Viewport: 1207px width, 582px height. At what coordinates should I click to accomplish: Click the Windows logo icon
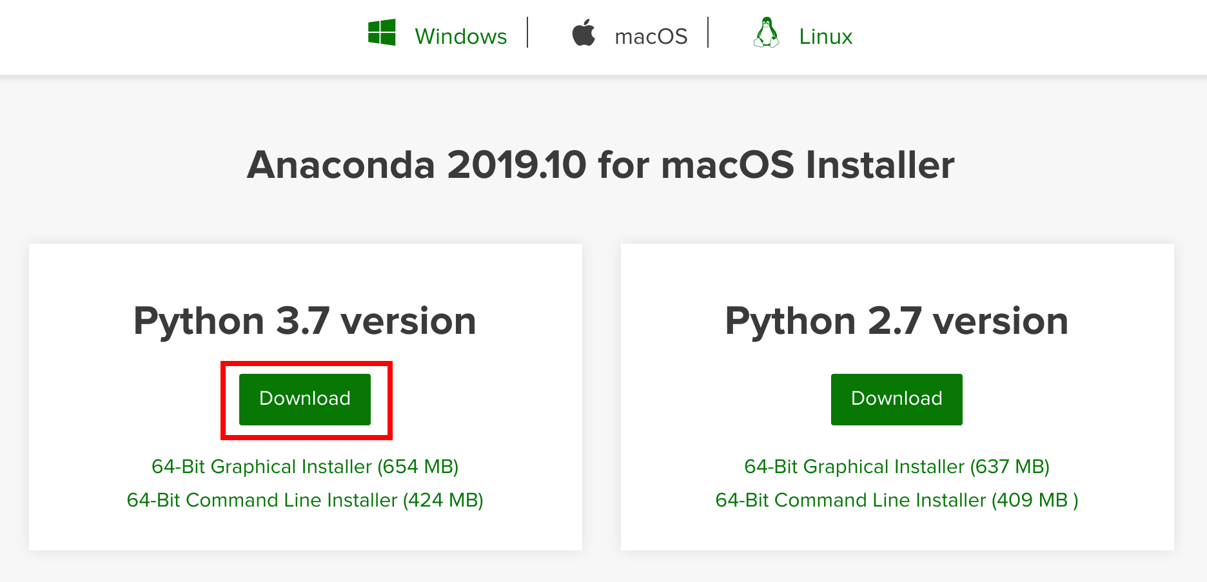coord(381,33)
